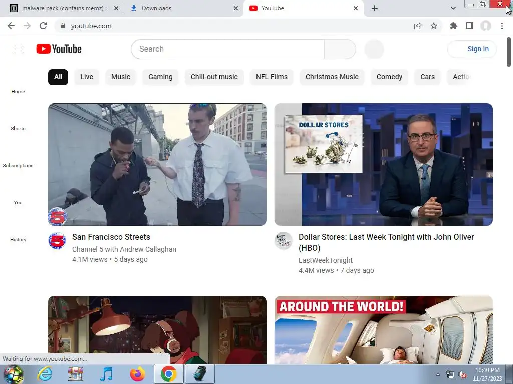Screen dimensions: 513x384
Task: Click the search submit button
Action: click(340, 49)
